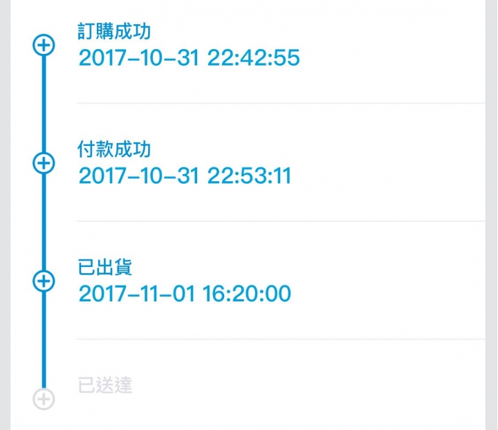The image size is (498, 430).
Task: Select the 訂購成功 status label
Action: 114,31
